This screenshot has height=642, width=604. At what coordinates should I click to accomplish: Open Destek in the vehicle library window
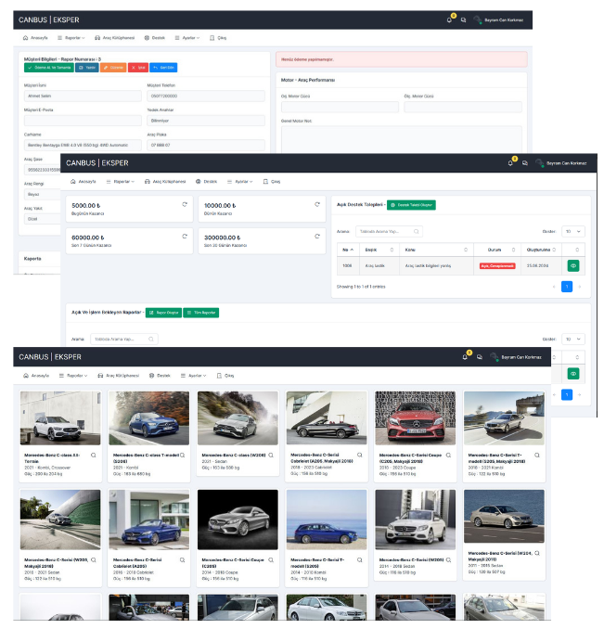click(160, 376)
